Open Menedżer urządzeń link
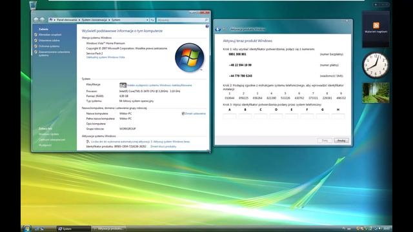Screen dimensions: 413x232 point(50,35)
